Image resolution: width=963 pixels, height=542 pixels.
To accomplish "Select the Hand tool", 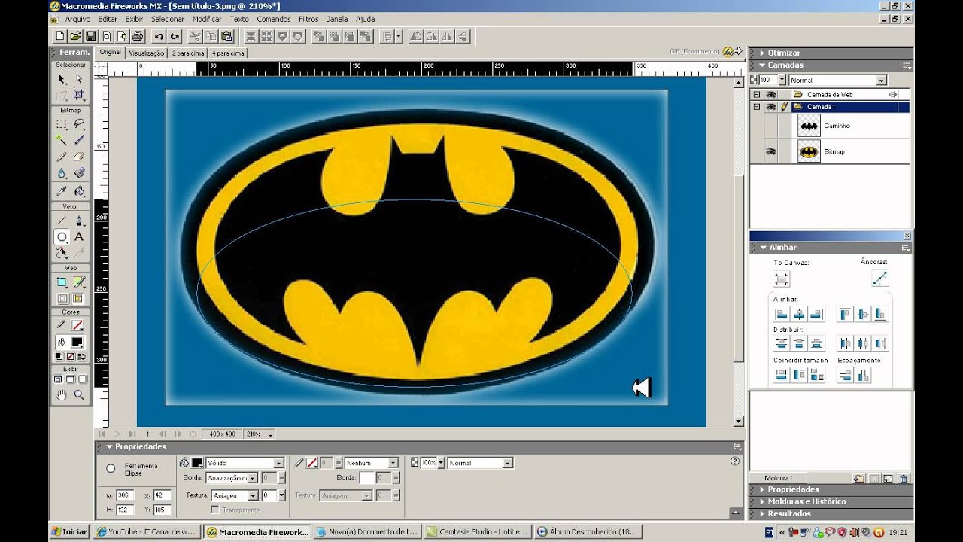I will [x=62, y=394].
